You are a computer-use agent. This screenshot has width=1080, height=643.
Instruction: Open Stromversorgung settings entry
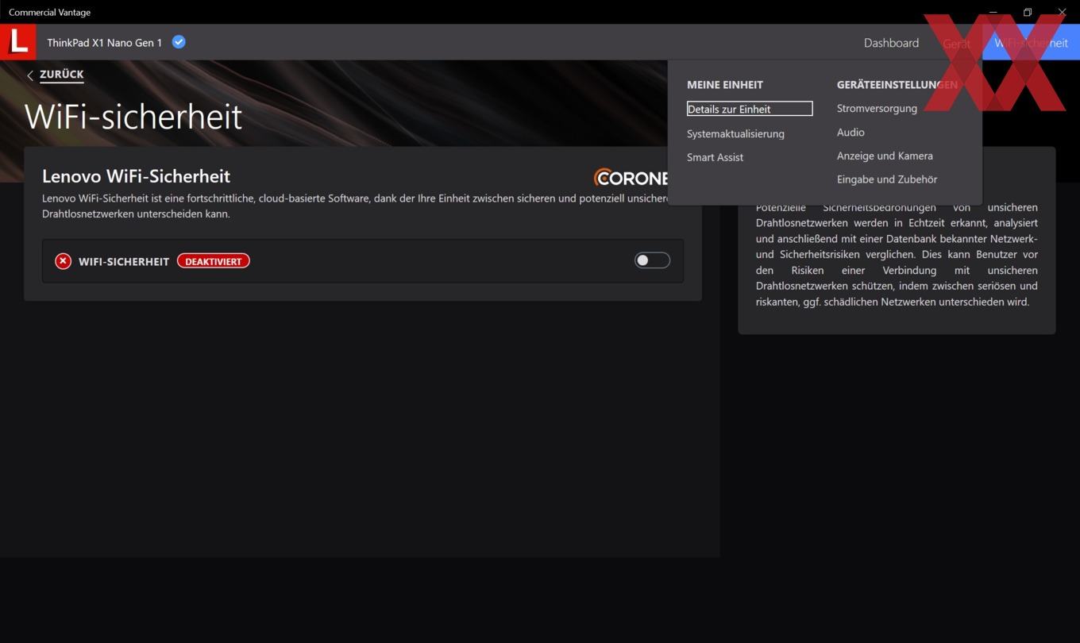coord(877,109)
